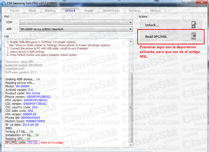Screen dimensions: 209x152
Task: Click the log scrollbar up arrow
Action: pos(131,41)
